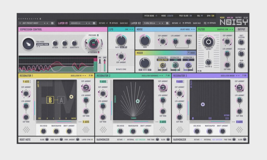Viewport: 267px width, 160px height.
Task: Click the Soft Clipper knob
Action: pos(241,42)
